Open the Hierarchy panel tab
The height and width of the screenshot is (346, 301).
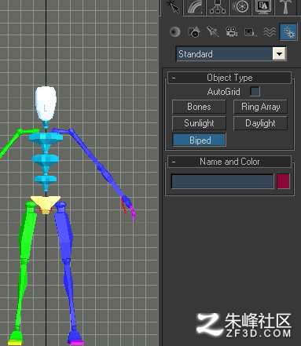pos(218,7)
